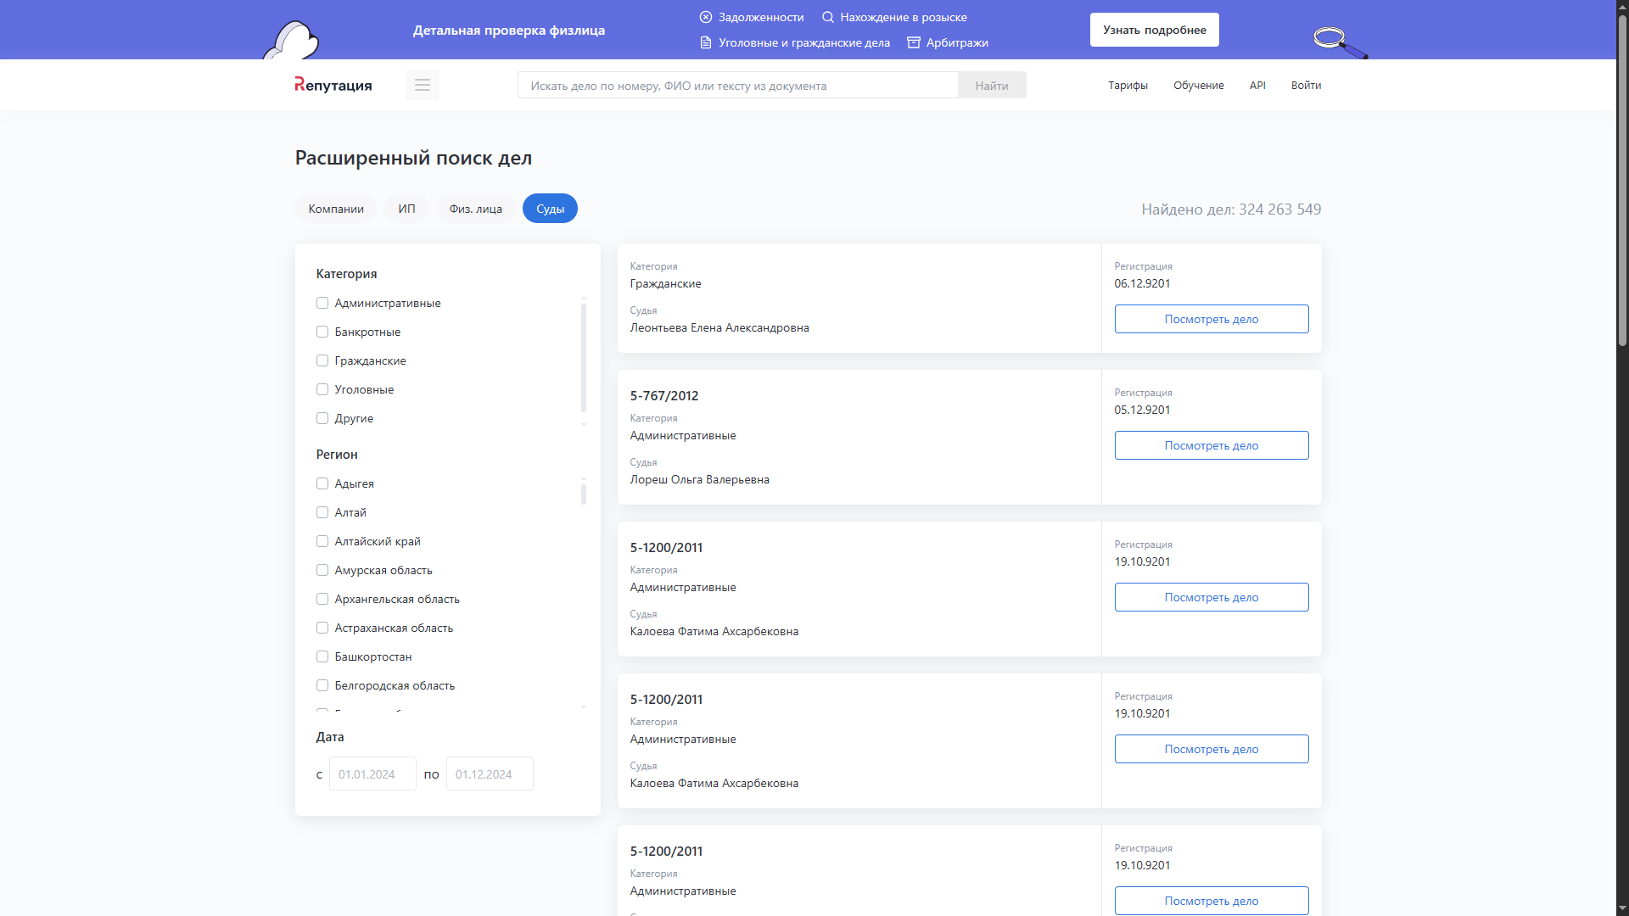Open the hamburger menu icon
Screen dimensions: 1629x916
422,85
